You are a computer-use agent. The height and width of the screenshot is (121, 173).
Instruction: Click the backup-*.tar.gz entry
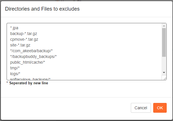point(24,34)
